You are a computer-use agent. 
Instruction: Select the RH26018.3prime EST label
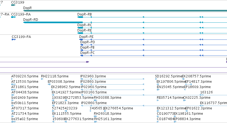[107, 114]
